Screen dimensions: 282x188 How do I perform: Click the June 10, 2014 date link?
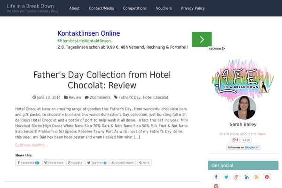(48, 97)
